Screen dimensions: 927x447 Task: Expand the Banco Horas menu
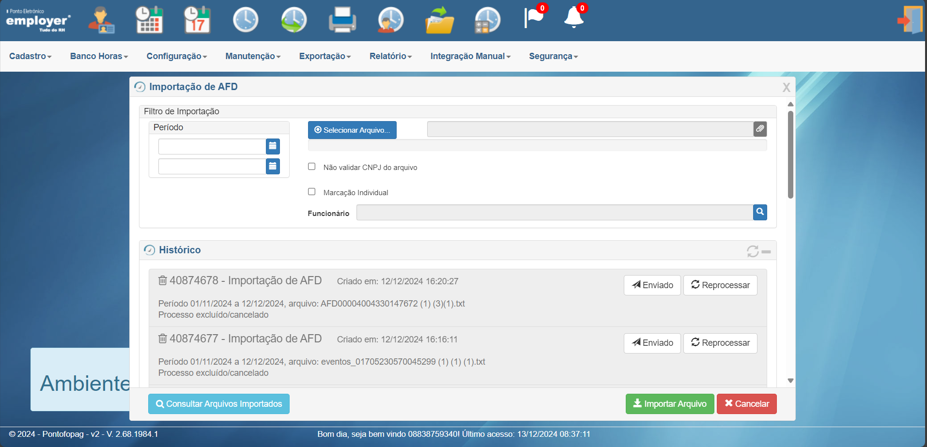click(x=99, y=56)
